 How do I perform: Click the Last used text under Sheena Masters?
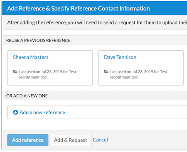(x=47, y=74)
